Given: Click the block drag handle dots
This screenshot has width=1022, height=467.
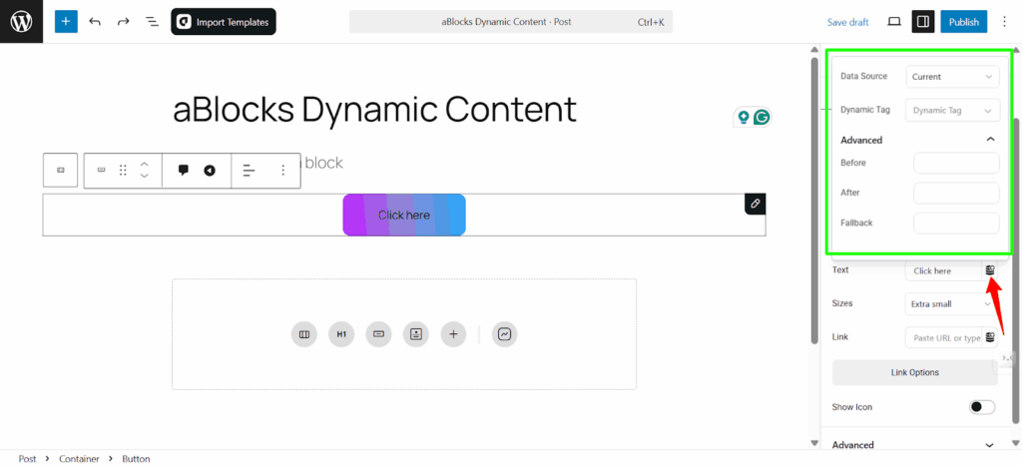Looking at the screenshot, I should tap(123, 170).
